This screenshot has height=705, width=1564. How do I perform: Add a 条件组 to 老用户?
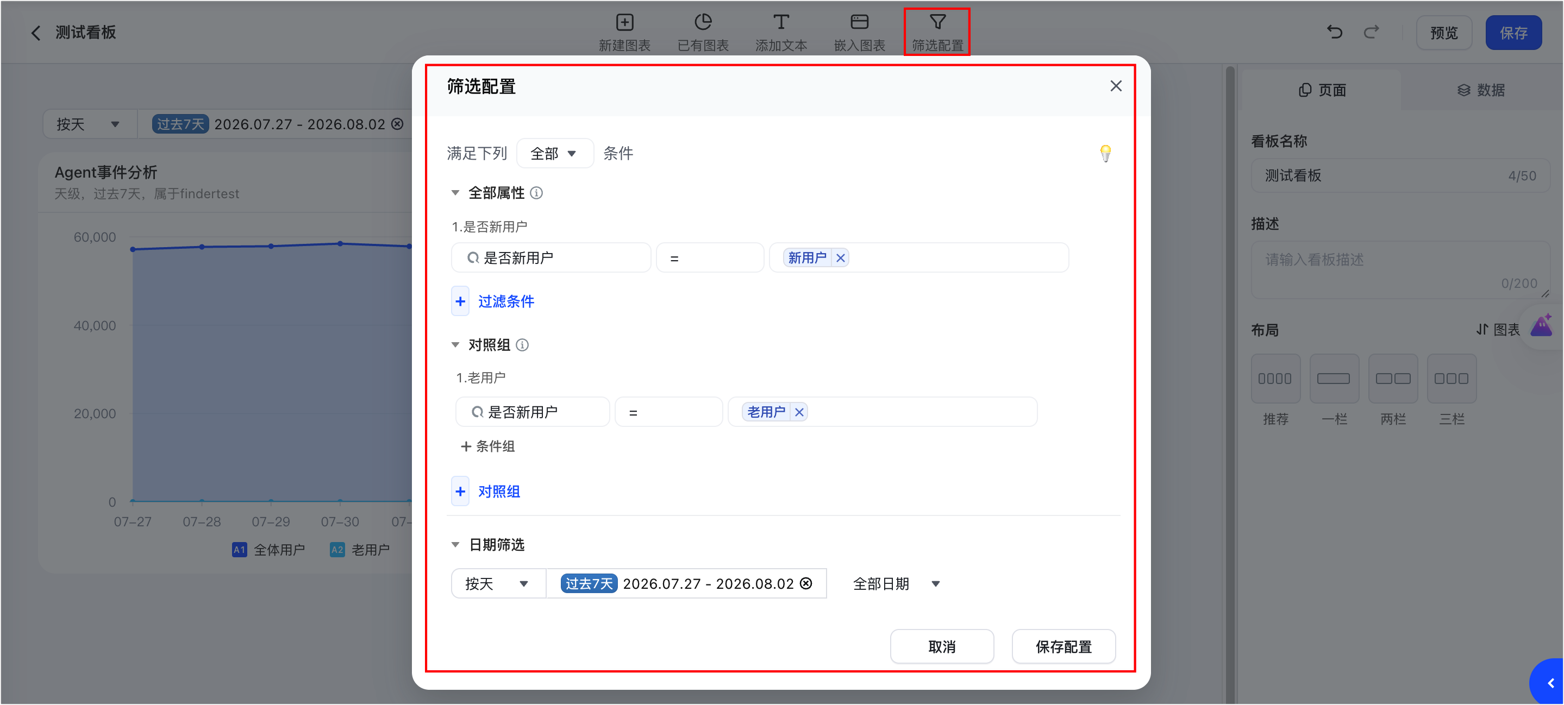coord(487,446)
